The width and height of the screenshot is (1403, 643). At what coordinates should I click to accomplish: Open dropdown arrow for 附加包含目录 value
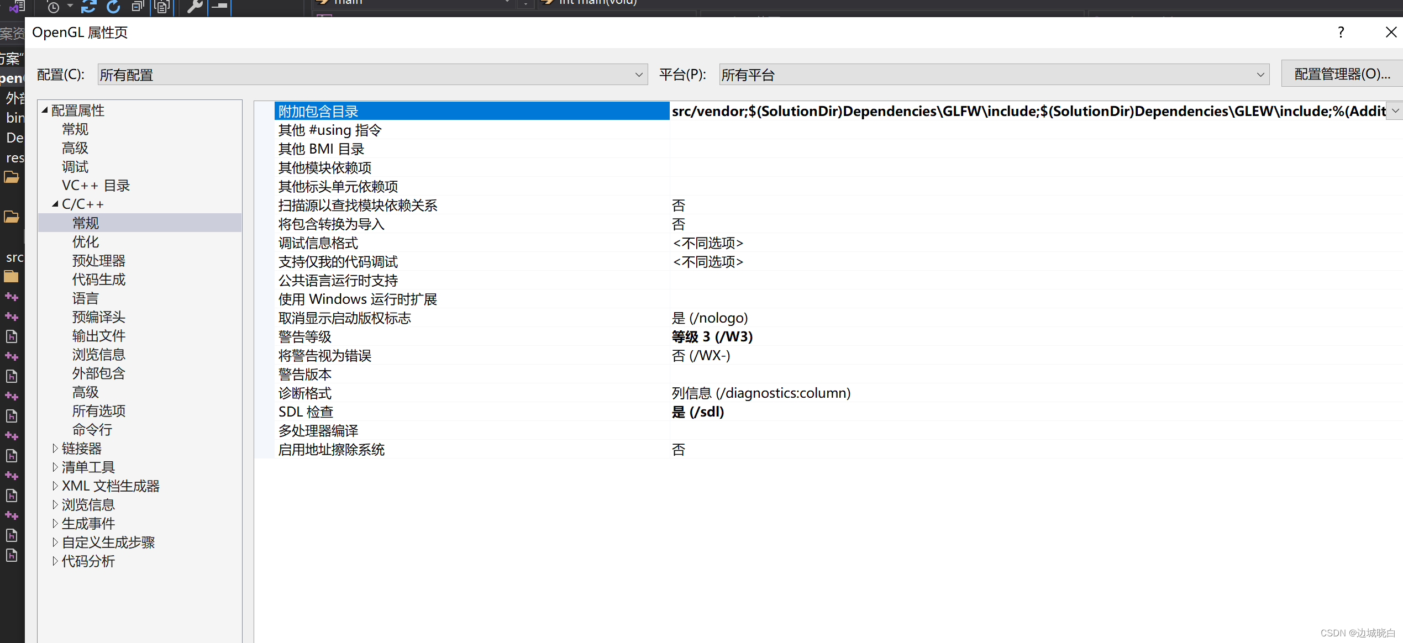(1395, 111)
